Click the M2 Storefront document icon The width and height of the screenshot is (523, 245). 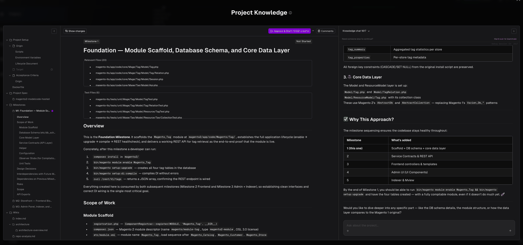[13, 201]
